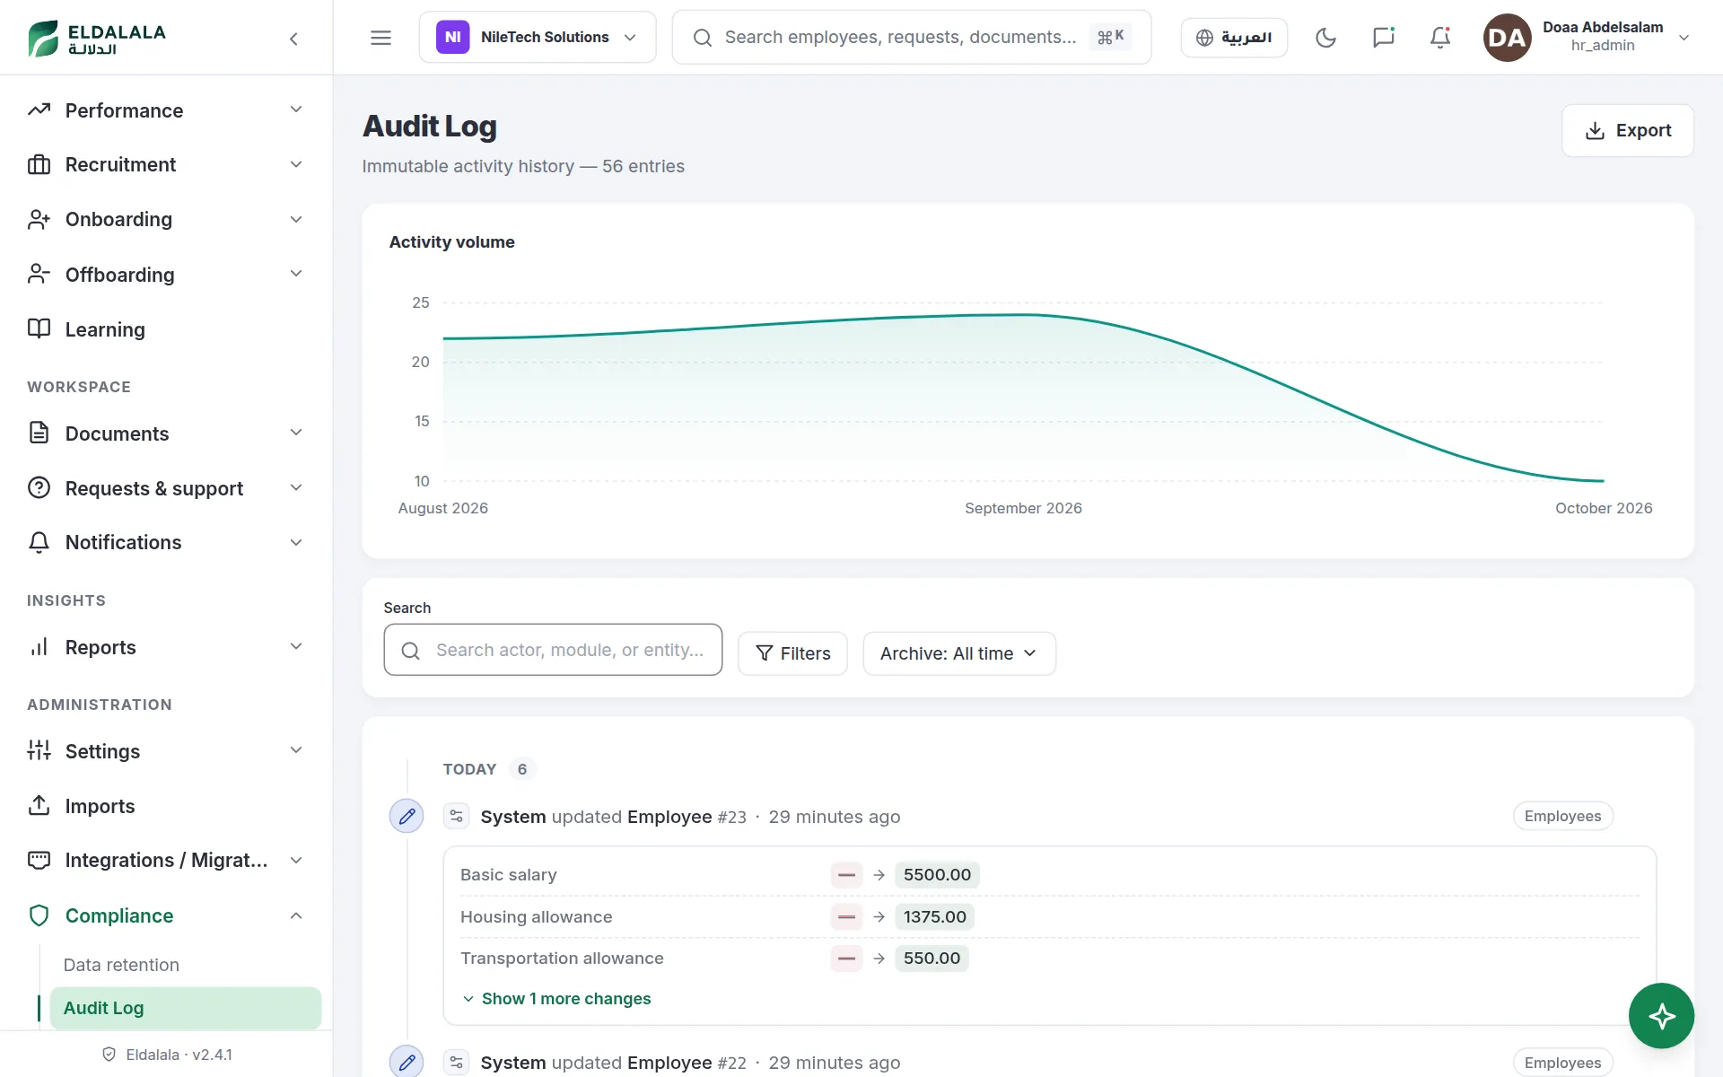This screenshot has width=1723, height=1077.
Task: Click the Employees tag on Employee #22 entry
Action: [1562, 1063]
